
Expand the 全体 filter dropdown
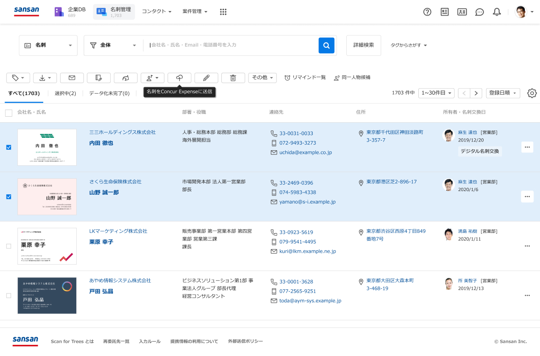(113, 45)
